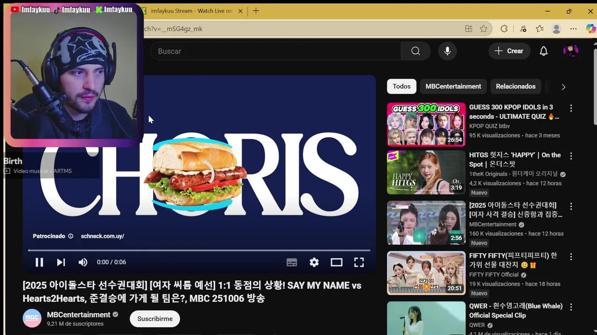Switch to theater mode view
This screenshot has height=335, width=597.
(x=337, y=262)
